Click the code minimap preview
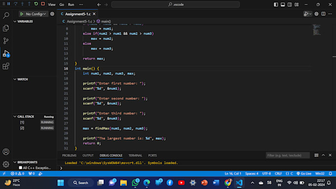Image resolution: width=336 pixels, height=189 pixels. coord(317,30)
